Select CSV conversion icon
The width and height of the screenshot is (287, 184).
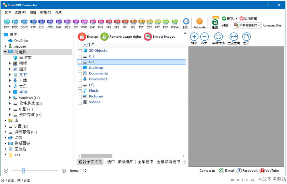[x=150, y=22]
